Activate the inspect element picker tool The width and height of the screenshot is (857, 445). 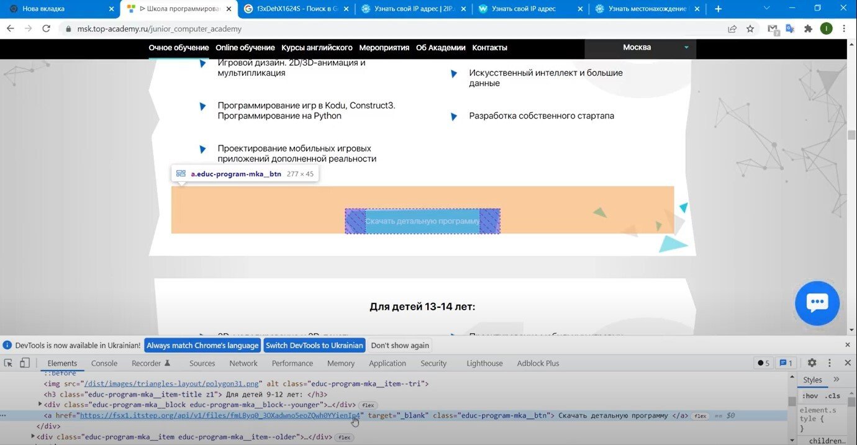(9, 363)
